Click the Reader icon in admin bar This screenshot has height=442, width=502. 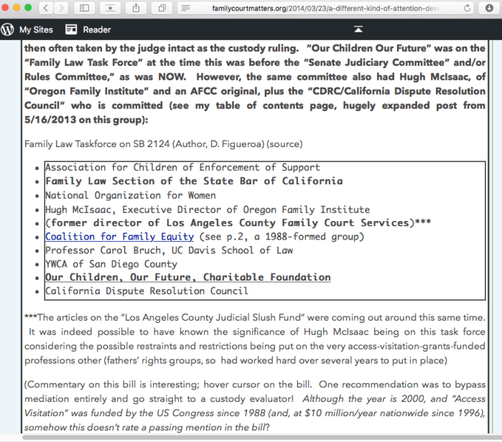tap(71, 29)
